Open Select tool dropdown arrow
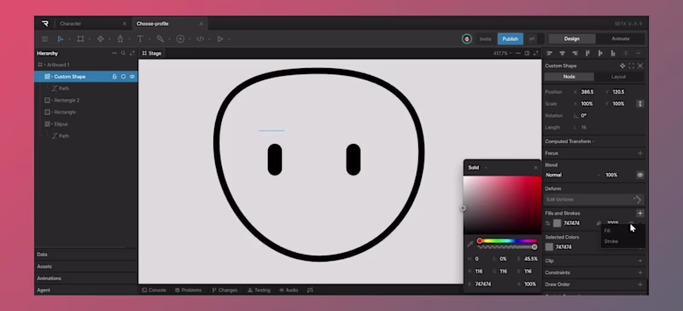 point(69,39)
